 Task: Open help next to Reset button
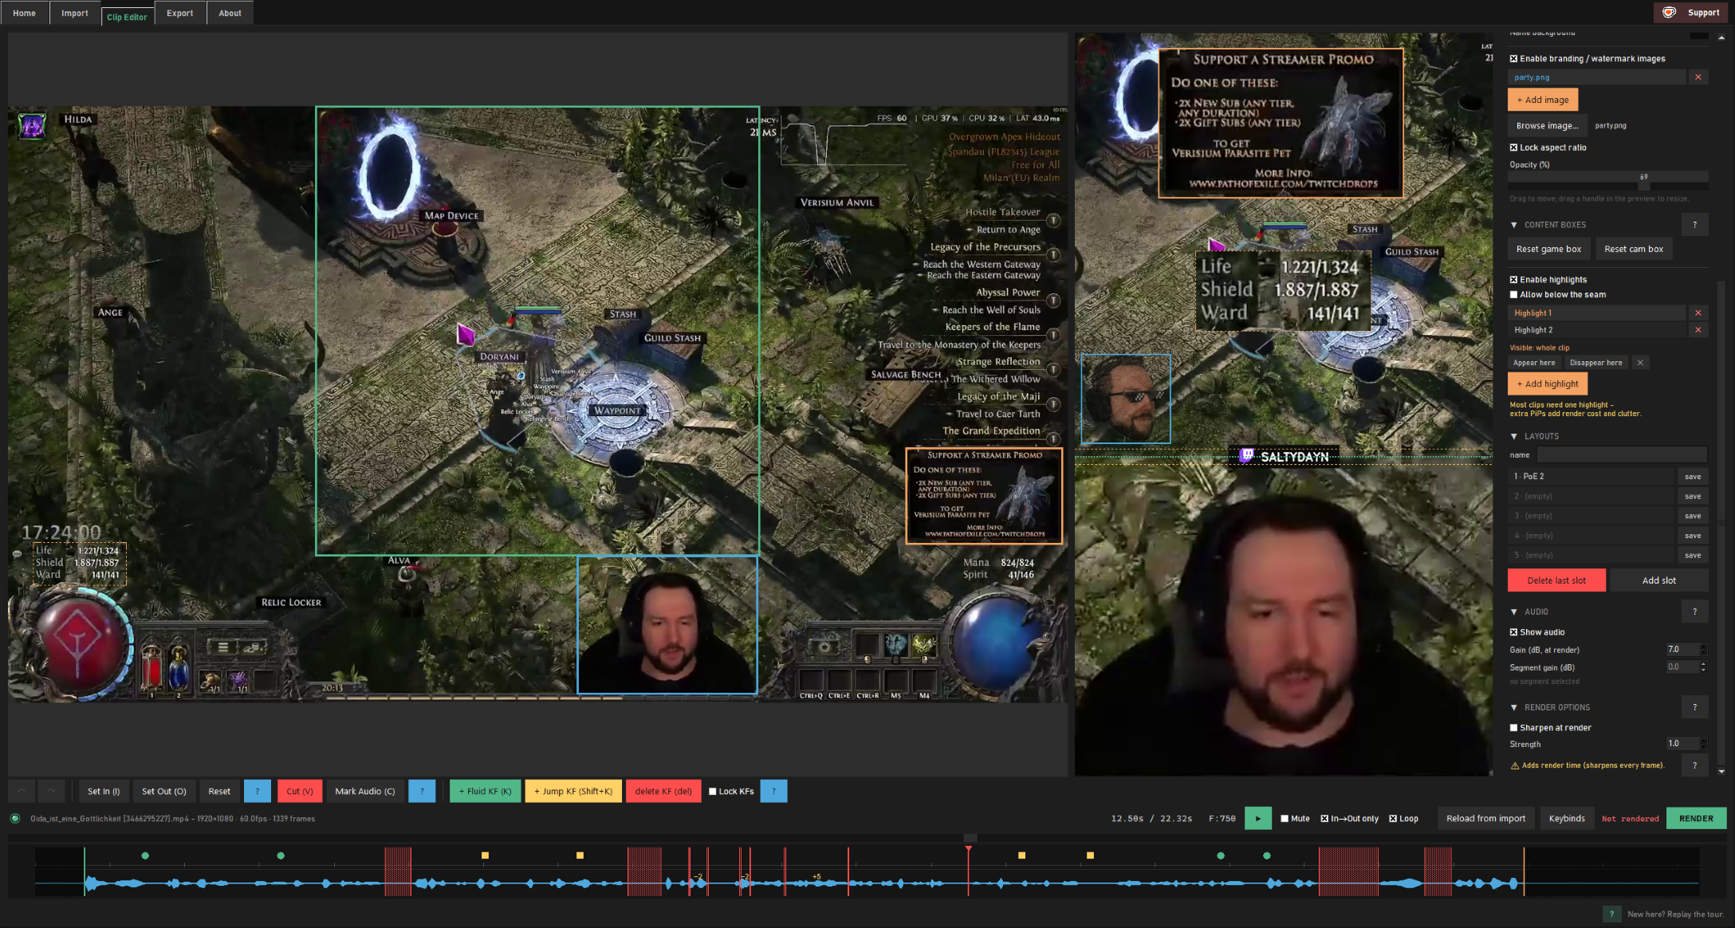pos(257,791)
